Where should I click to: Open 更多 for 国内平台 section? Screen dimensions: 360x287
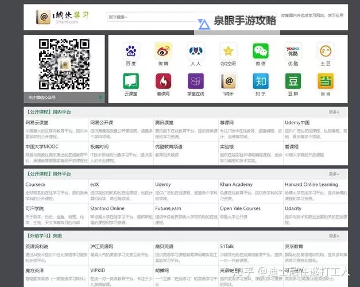click(334, 112)
